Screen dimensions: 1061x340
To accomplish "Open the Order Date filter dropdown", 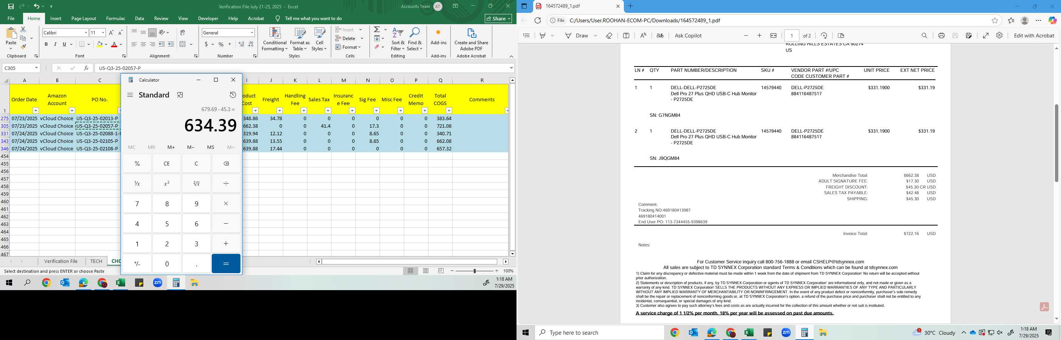I will point(36,110).
